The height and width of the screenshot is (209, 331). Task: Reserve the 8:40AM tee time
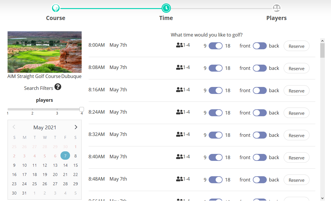296,157
